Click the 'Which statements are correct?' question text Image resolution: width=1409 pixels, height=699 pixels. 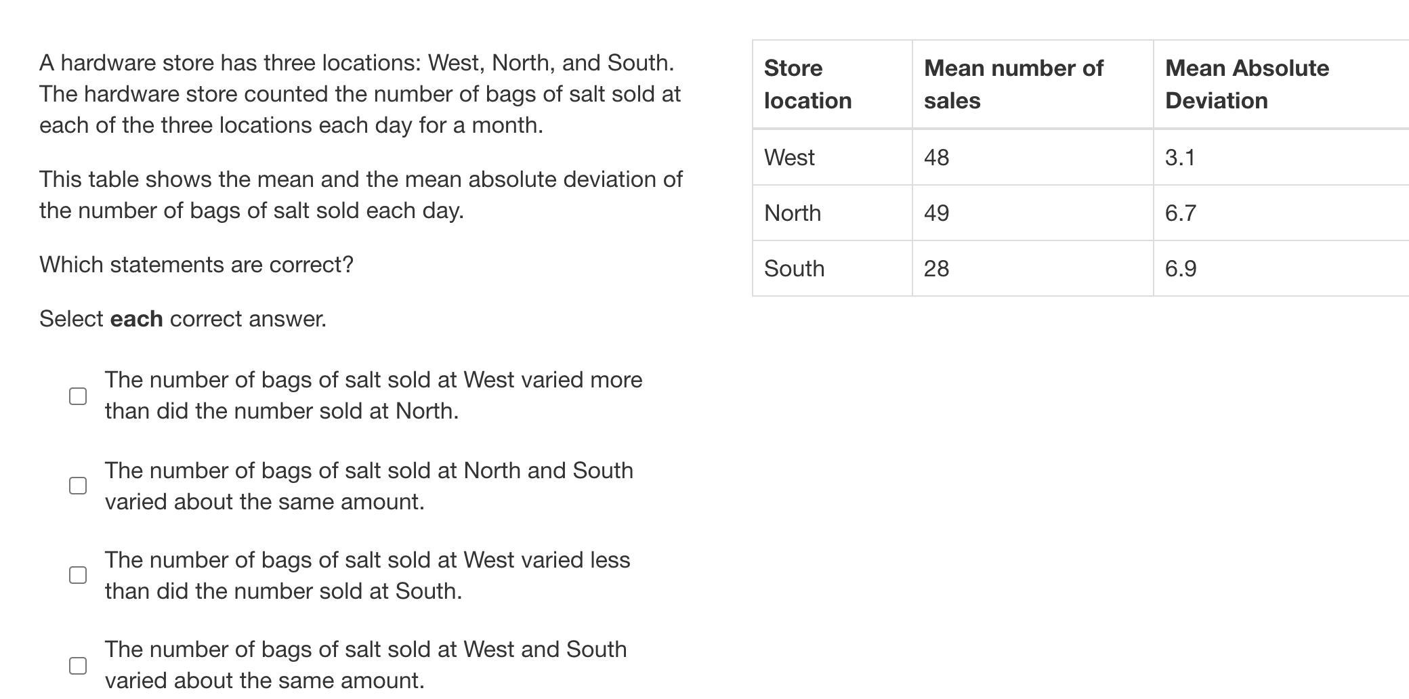click(x=196, y=264)
